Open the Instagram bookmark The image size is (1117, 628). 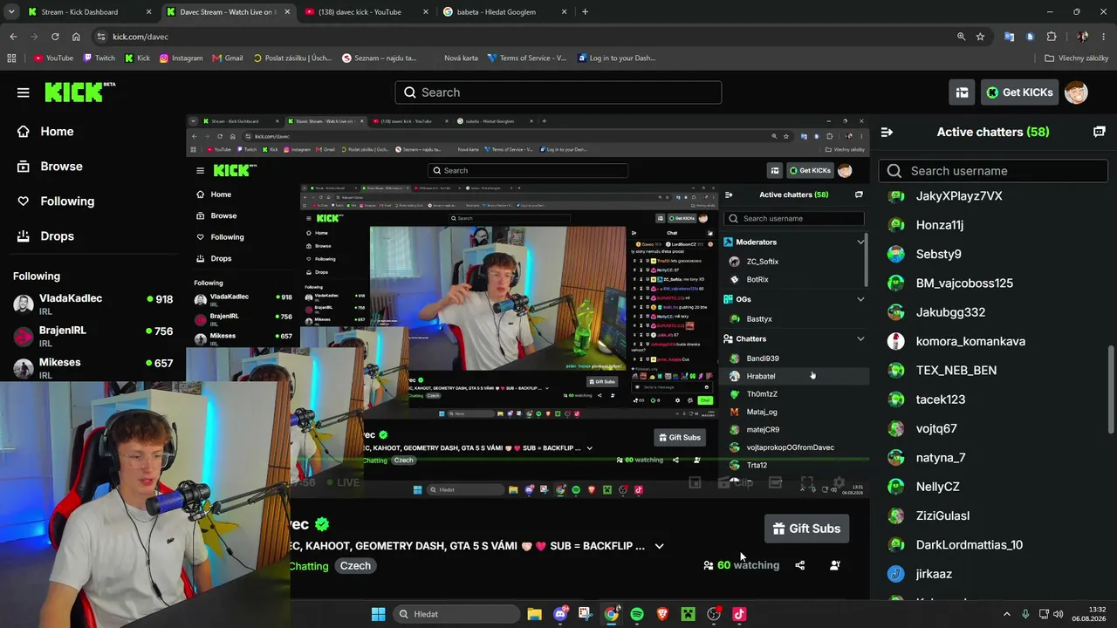pos(181,58)
